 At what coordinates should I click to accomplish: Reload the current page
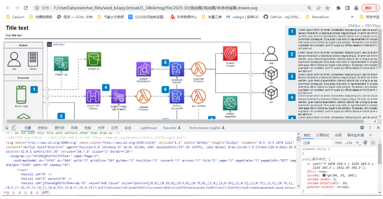[25, 8]
